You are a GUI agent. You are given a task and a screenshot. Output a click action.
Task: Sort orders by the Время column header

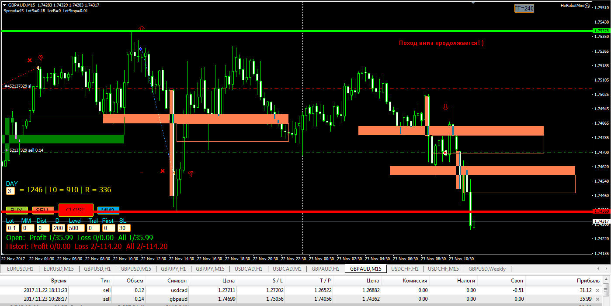coord(35,280)
